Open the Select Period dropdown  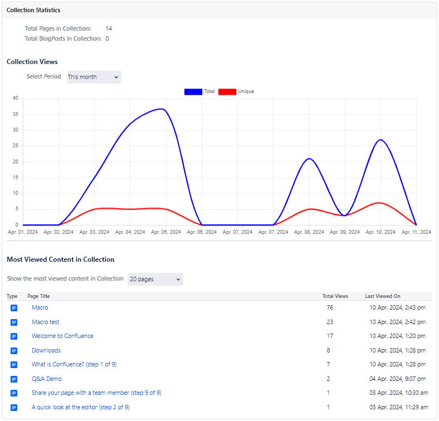[94, 77]
